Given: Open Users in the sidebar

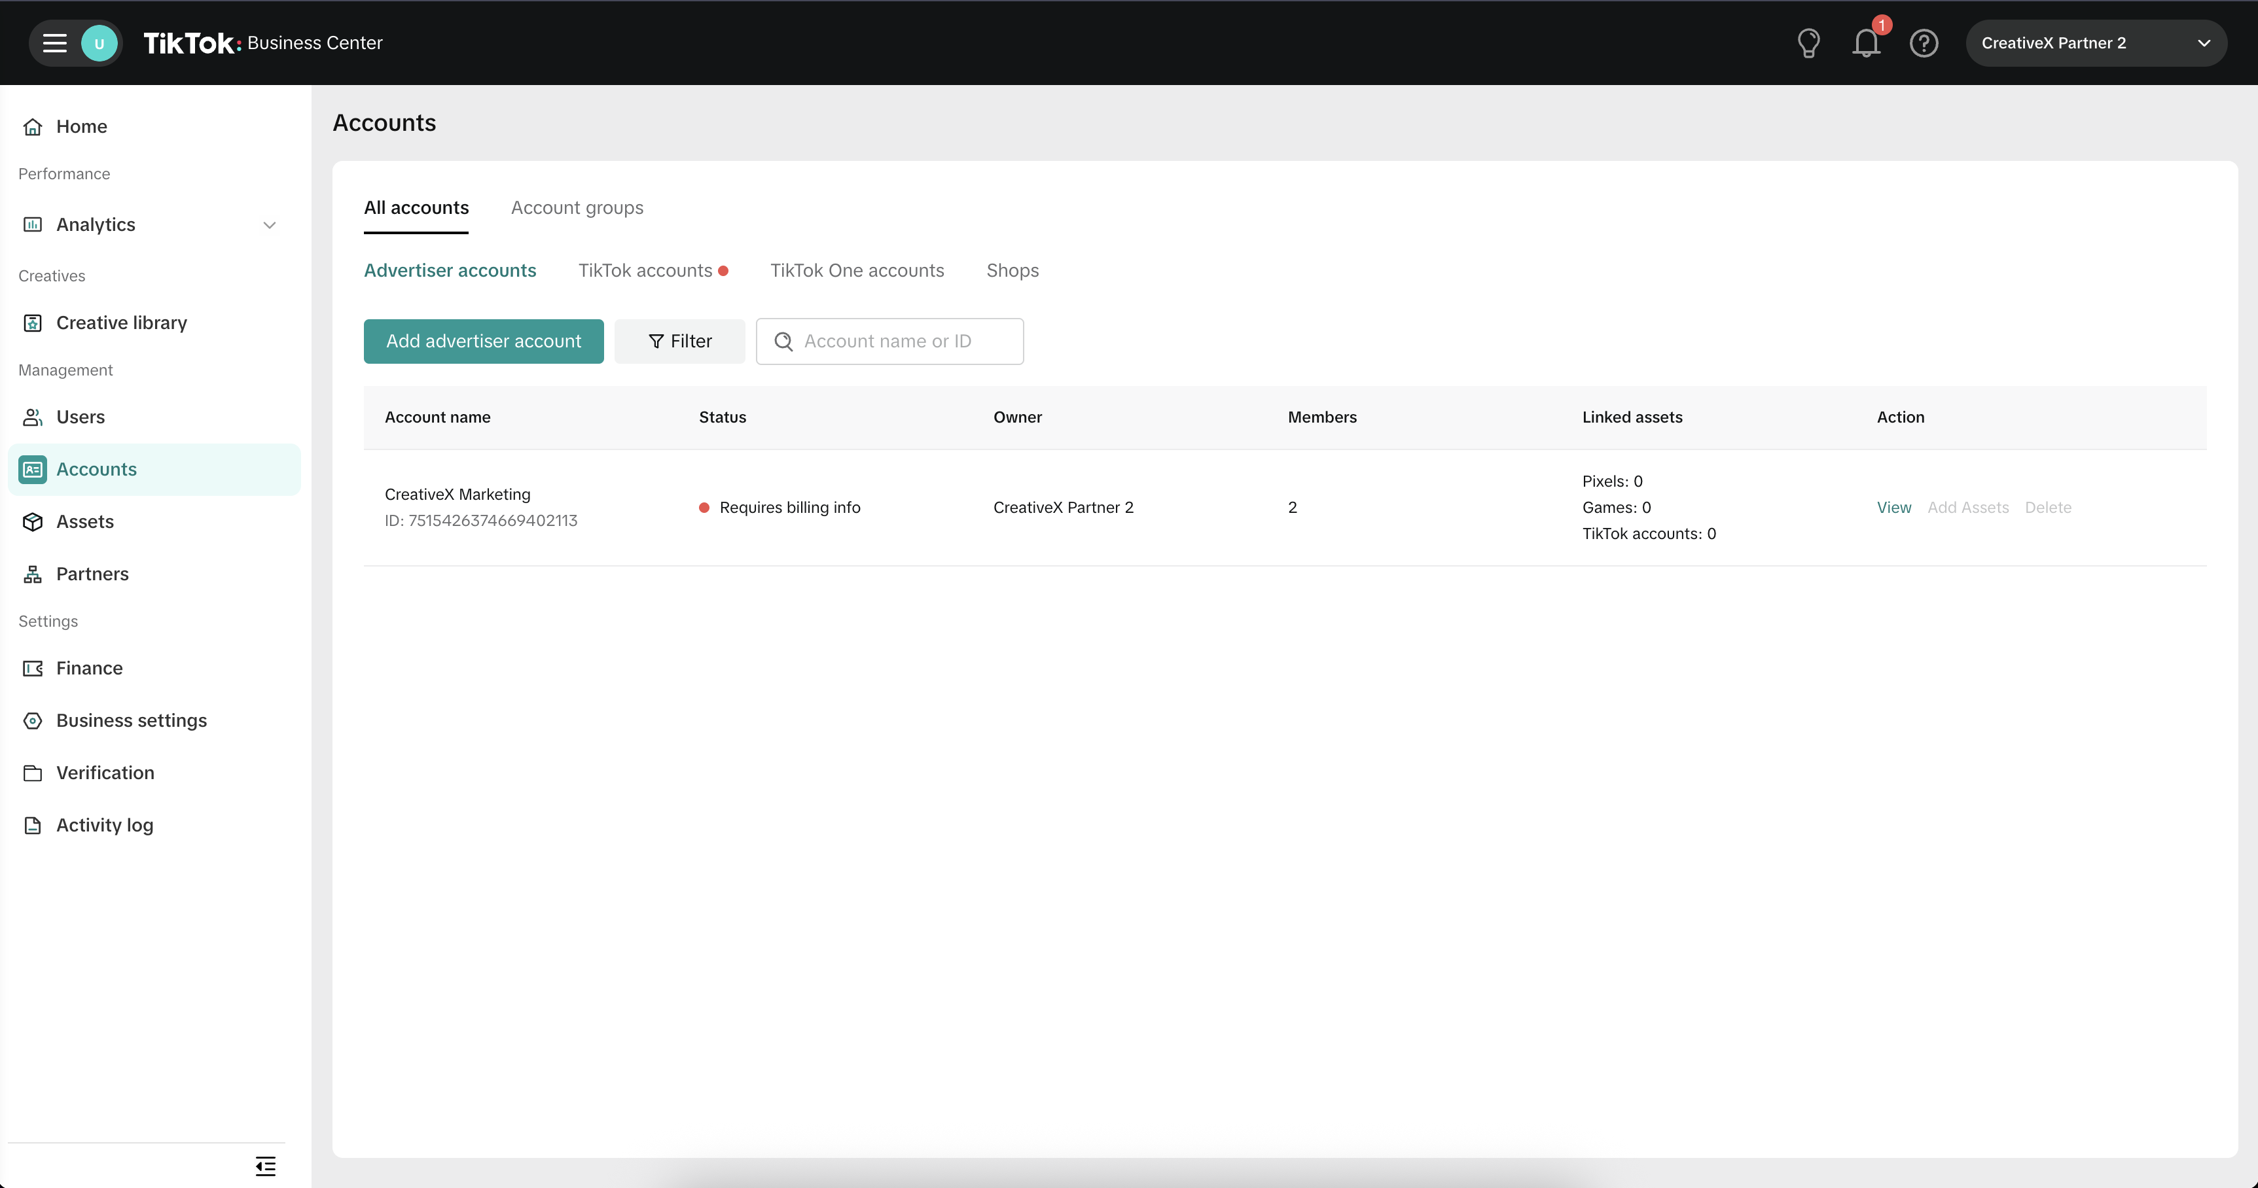Looking at the screenshot, I should pyautogui.click(x=154, y=417).
